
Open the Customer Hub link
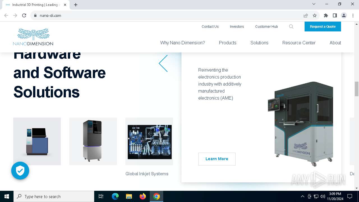[x=266, y=27]
